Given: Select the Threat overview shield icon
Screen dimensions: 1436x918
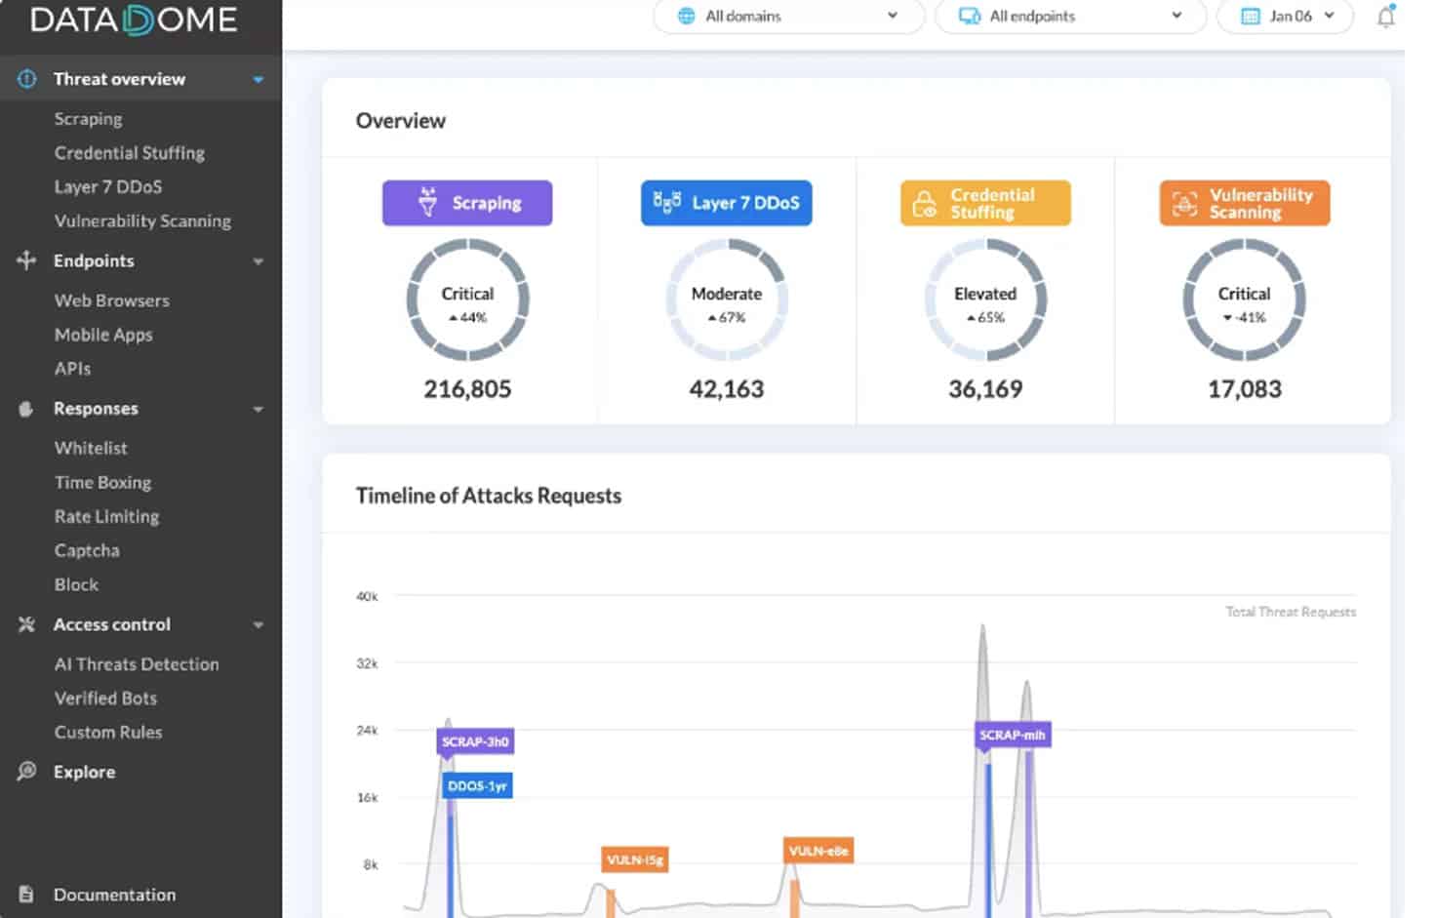Looking at the screenshot, I should pos(25,79).
